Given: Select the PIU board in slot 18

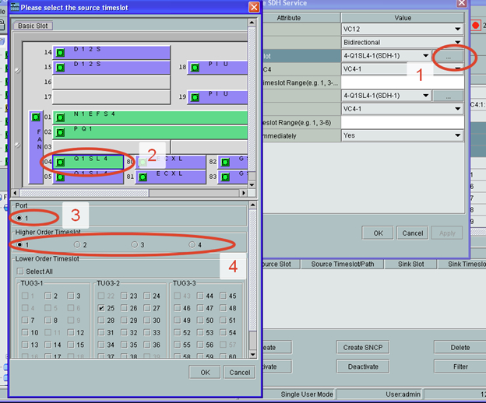Looking at the screenshot, I should pyautogui.click(x=217, y=67).
